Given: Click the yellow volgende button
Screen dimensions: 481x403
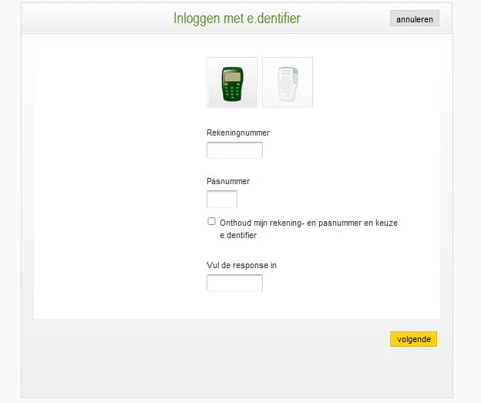Looking at the screenshot, I should 413,339.
